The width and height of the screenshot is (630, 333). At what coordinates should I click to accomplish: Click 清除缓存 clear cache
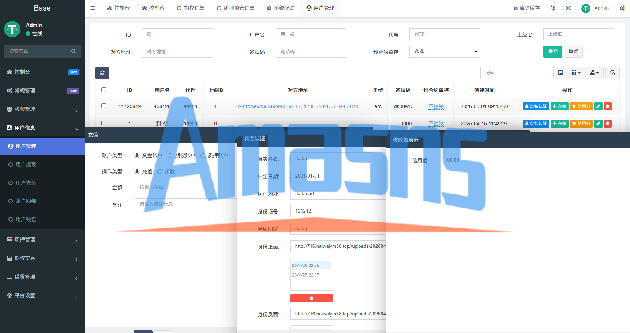coord(526,8)
